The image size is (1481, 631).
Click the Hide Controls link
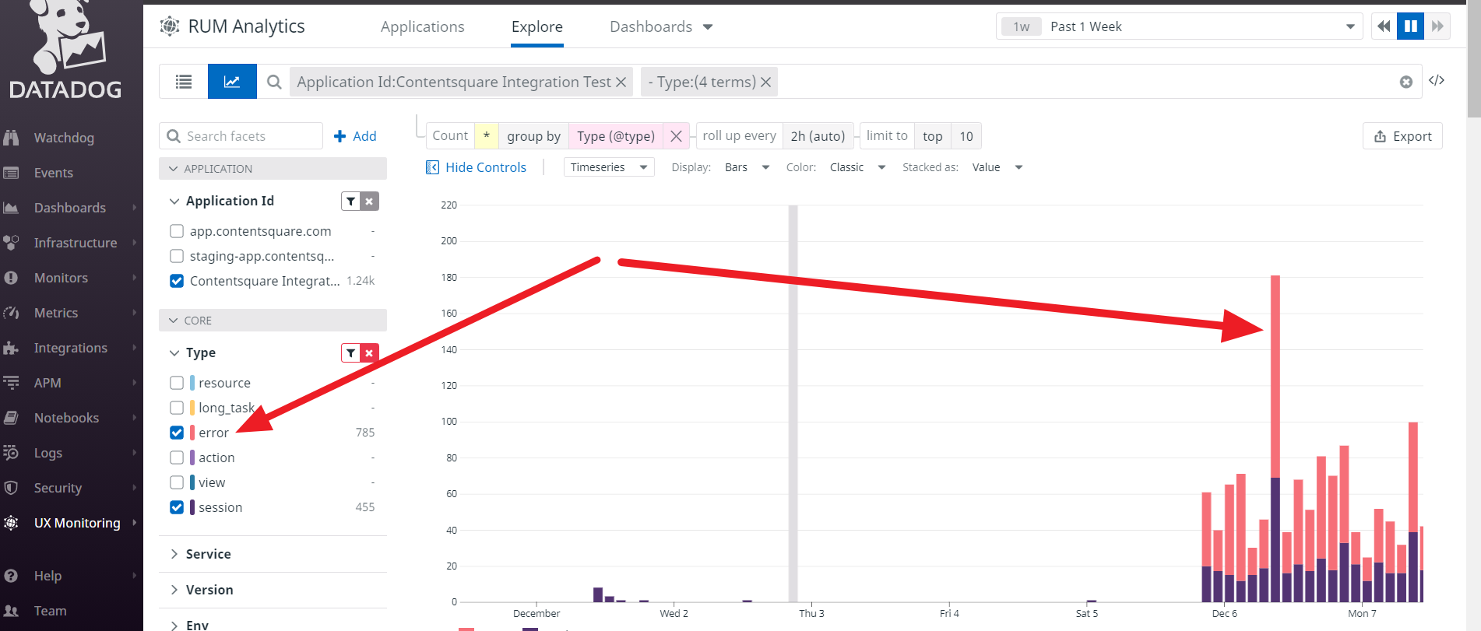476,167
